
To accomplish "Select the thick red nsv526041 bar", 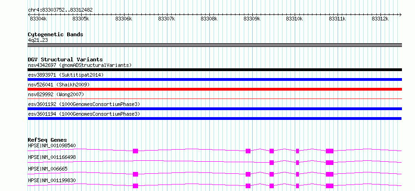I will [x=214, y=89].
